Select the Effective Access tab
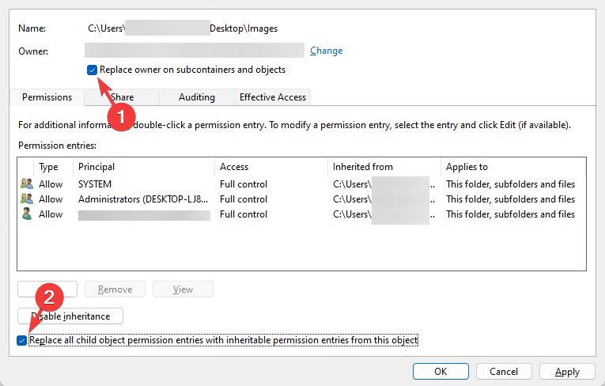 [273, 97]
